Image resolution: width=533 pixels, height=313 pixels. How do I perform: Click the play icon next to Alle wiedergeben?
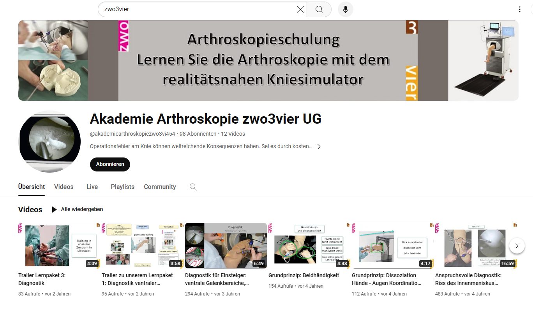point(54,210)
